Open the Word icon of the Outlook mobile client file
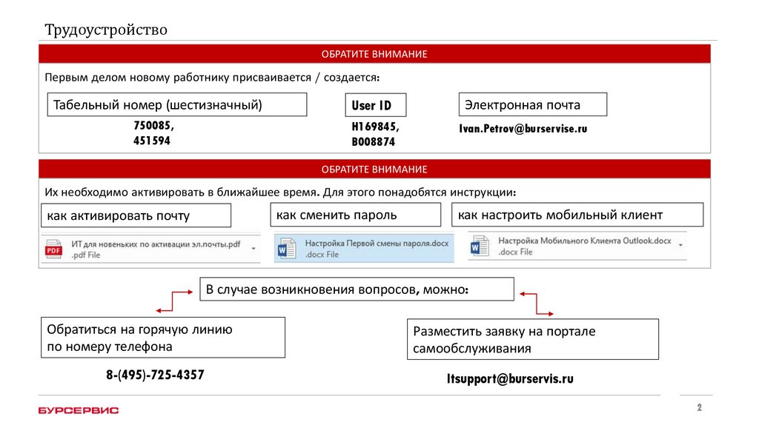Image resolution: width=759 pixels, height=425 pixels. pos(480,246)
